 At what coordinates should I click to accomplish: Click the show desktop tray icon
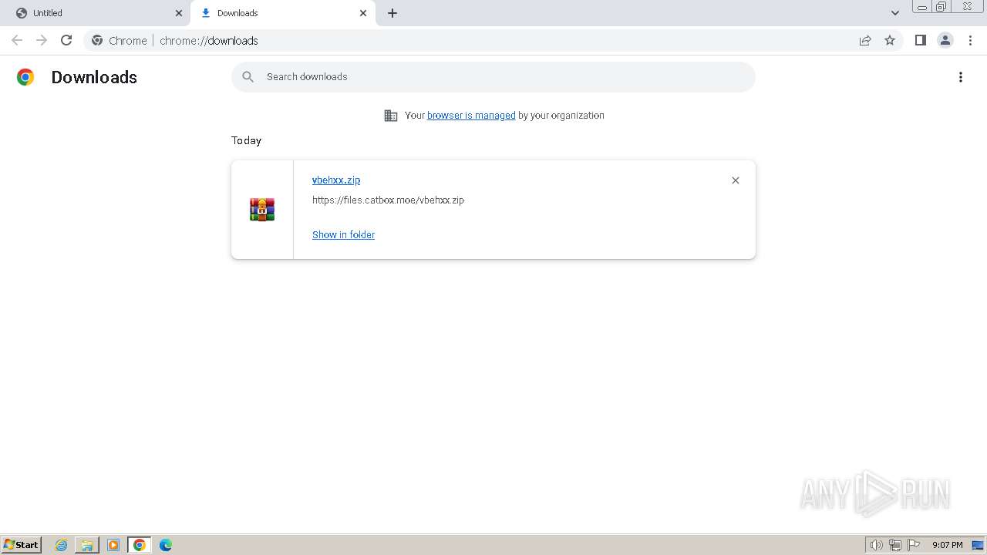978,545
